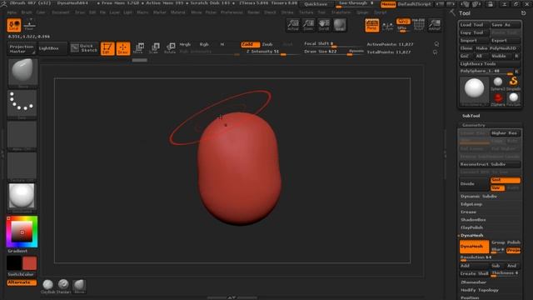The width and height of the screenshot is (533, 300).
Task: Activate Edit mode button
Action: coord(107,48)
